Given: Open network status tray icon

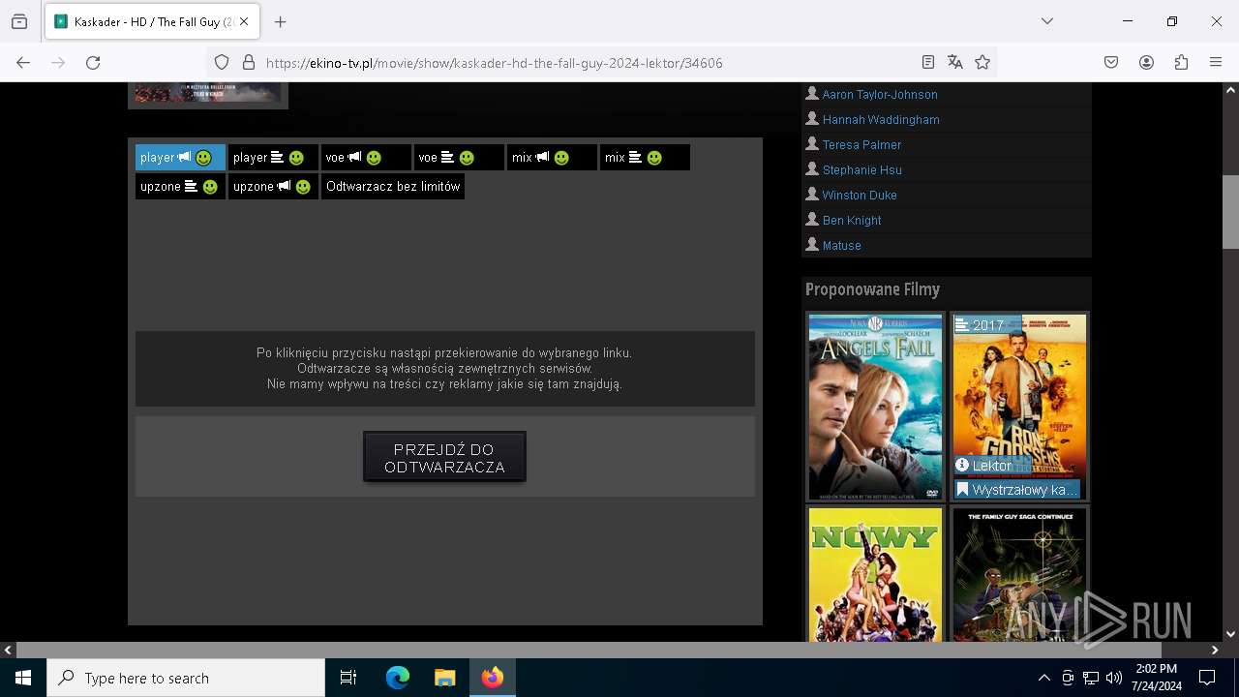Looking at the screenshot, I should pos(1091,678).
